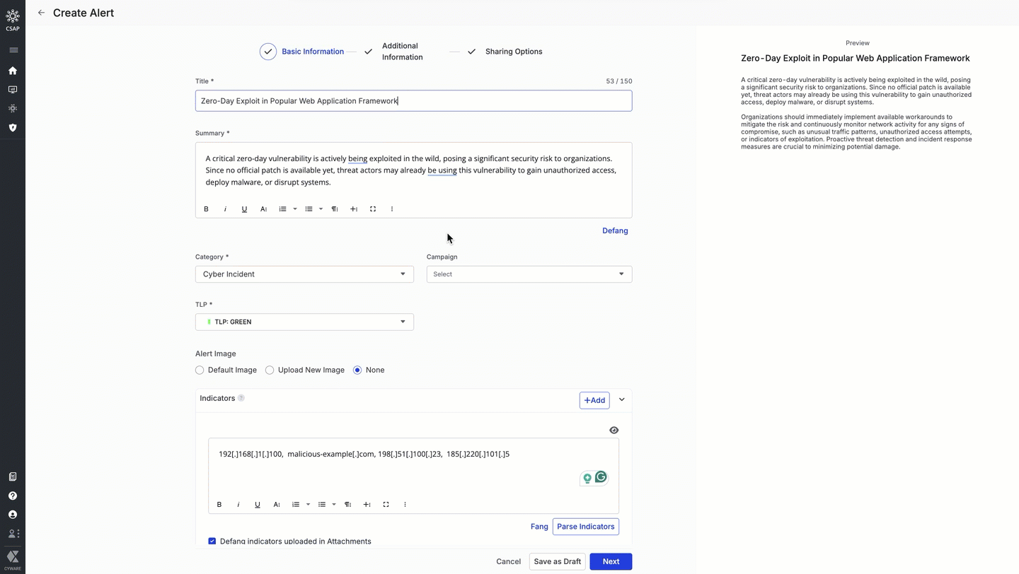This screenshot has width=1019, height=574.
Task: Select the Default Image radio option
Action: point(200,370)
